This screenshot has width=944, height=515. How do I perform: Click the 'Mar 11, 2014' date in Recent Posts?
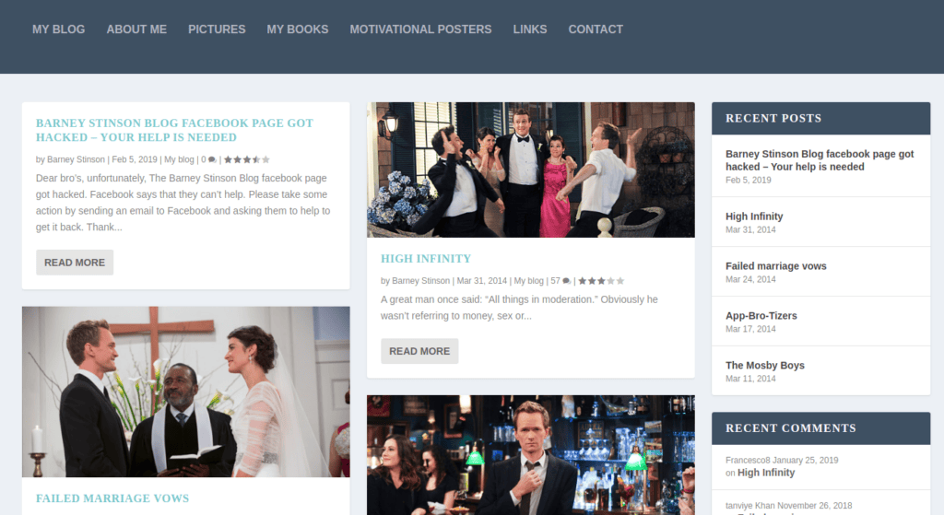(x=750, y=379)
